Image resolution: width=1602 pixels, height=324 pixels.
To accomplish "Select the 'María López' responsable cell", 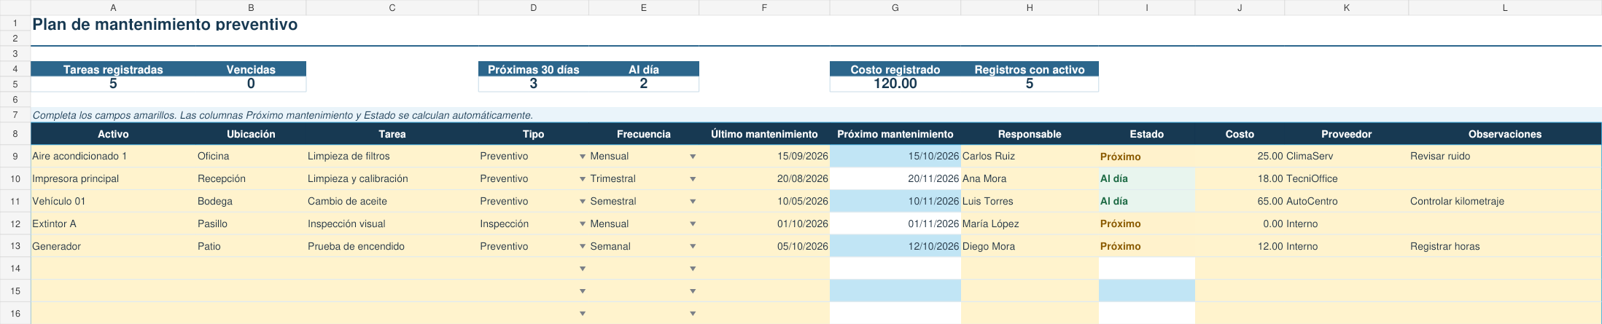I will [x=1030, y=224].
